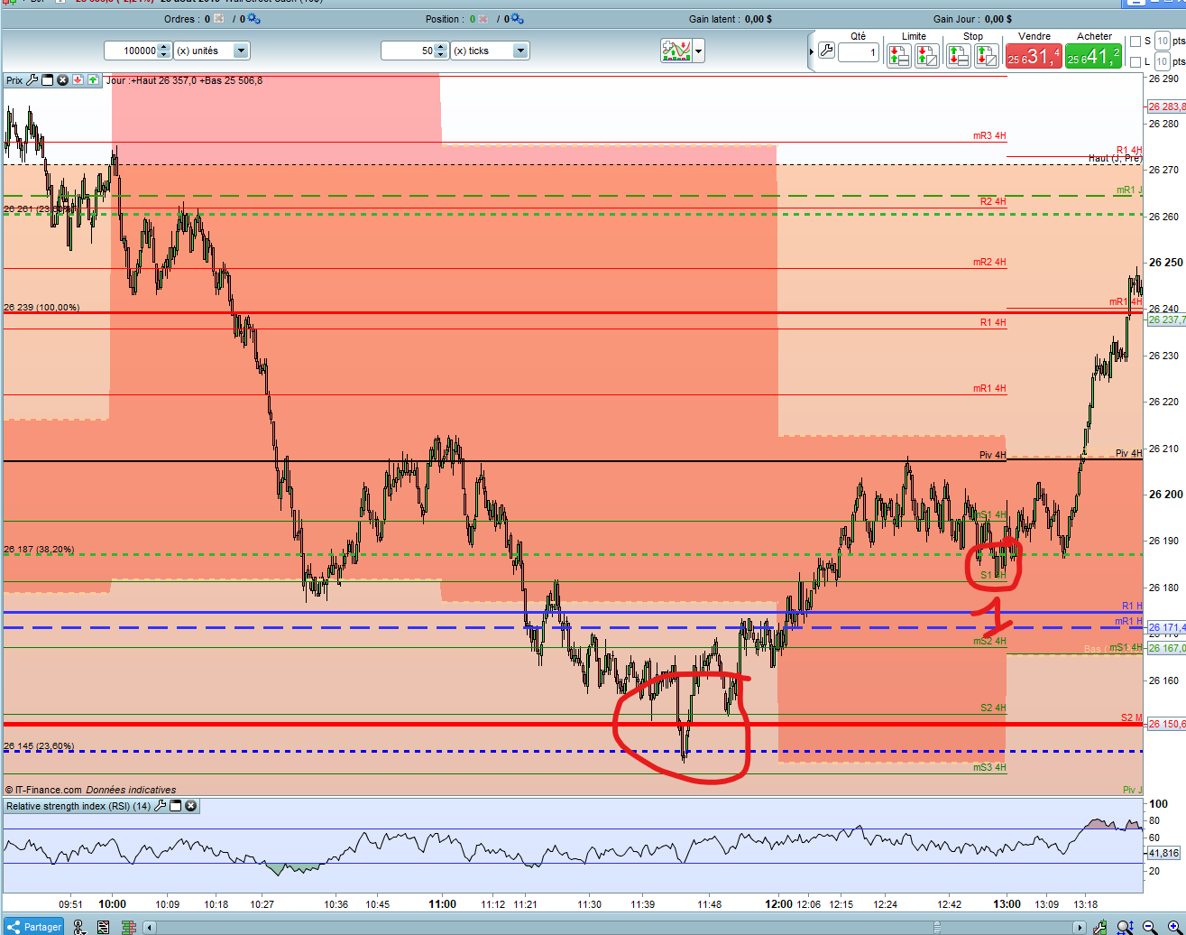1186x935 pixels.
Task: Click the 26 237,7 current price tag
Action: click(x=1166, y=319)
